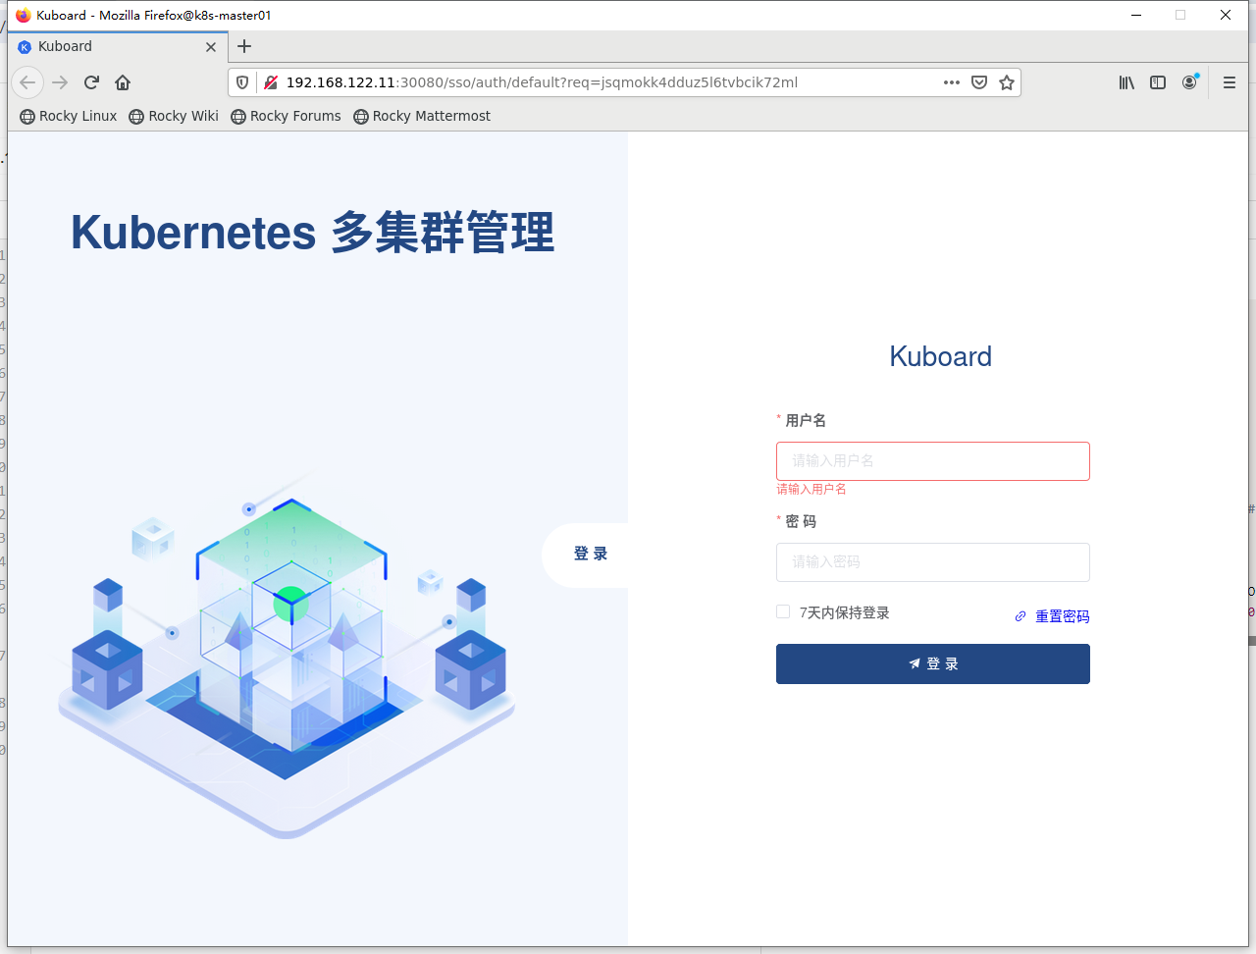Bookmark this page with the star
Screen dimensions: 1256x954
tap(1007, 82)
